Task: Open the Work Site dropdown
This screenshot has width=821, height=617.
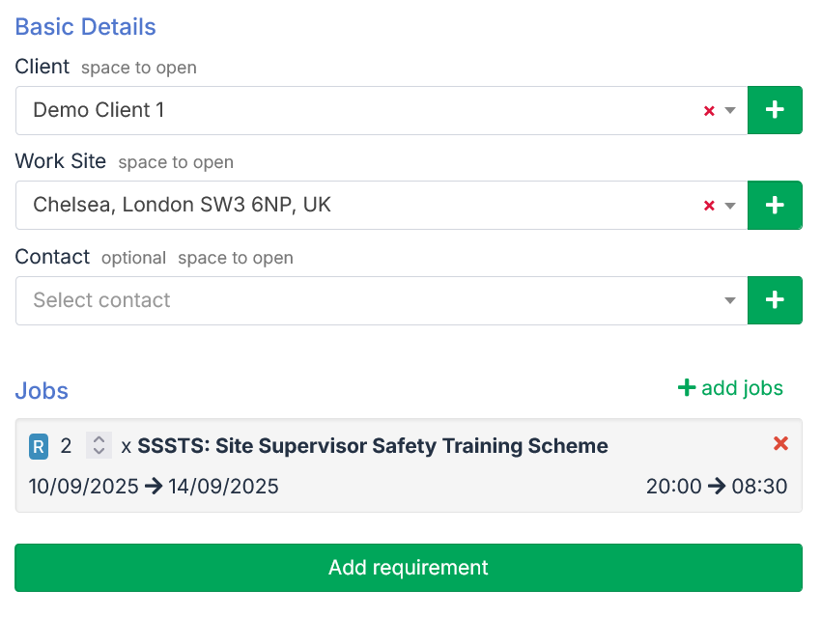Action: pyautogui.click(x=731, y=205)
